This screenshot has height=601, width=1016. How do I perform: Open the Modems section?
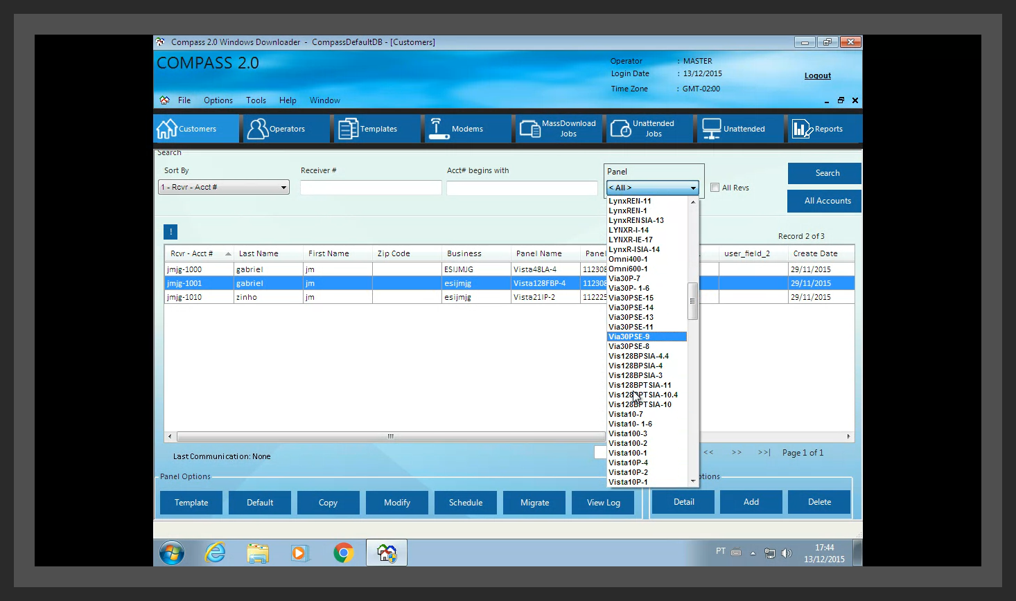tap(468, 129)
